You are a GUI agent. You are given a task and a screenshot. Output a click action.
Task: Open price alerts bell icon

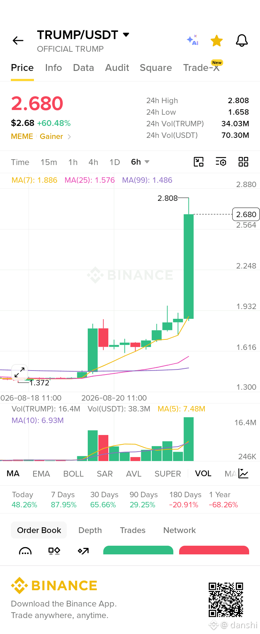coord(242,41)
